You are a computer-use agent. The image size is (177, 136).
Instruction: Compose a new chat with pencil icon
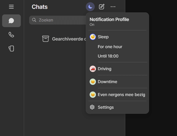pos(101,7)
